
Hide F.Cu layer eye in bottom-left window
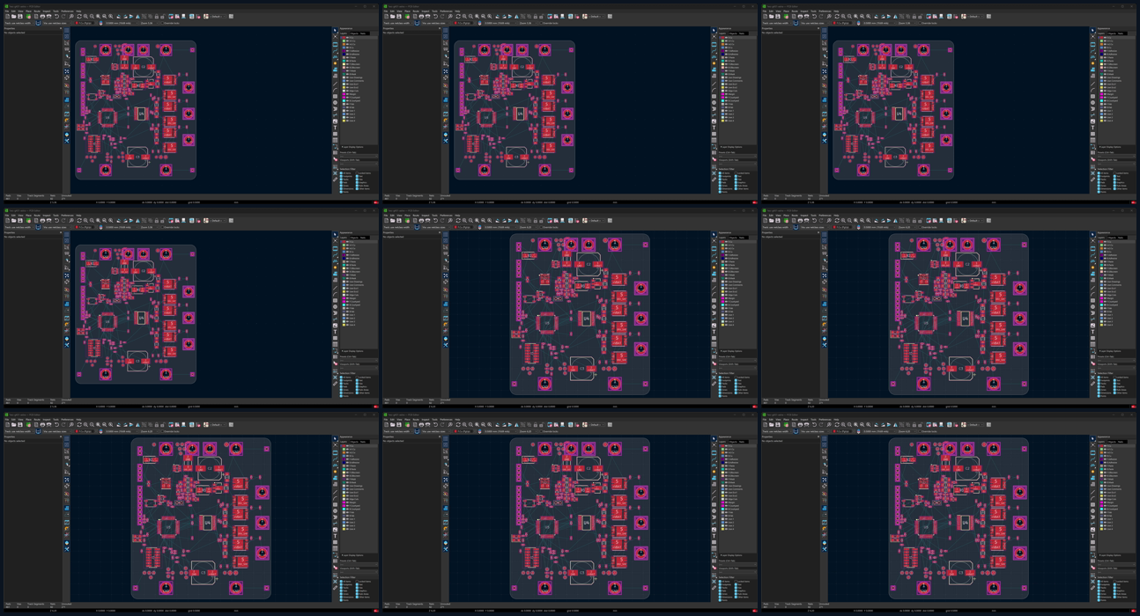pyautogui.click(x=347, y=445)
